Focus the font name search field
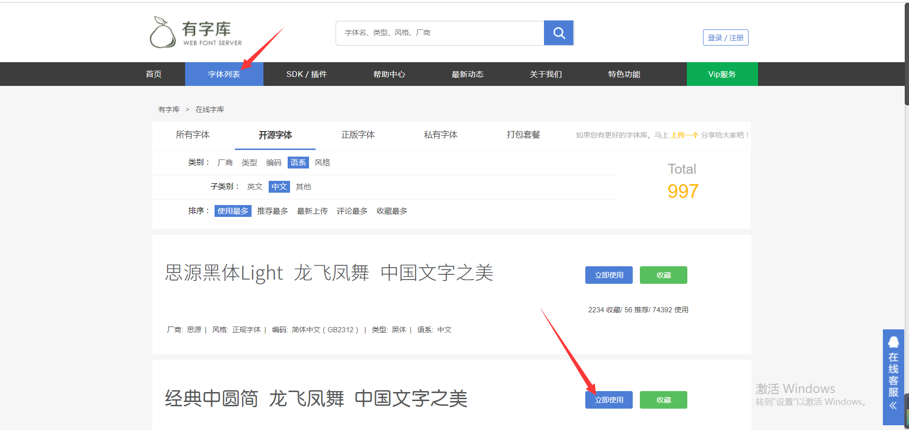This screenshot has width=909, height=430. point(440,33)
